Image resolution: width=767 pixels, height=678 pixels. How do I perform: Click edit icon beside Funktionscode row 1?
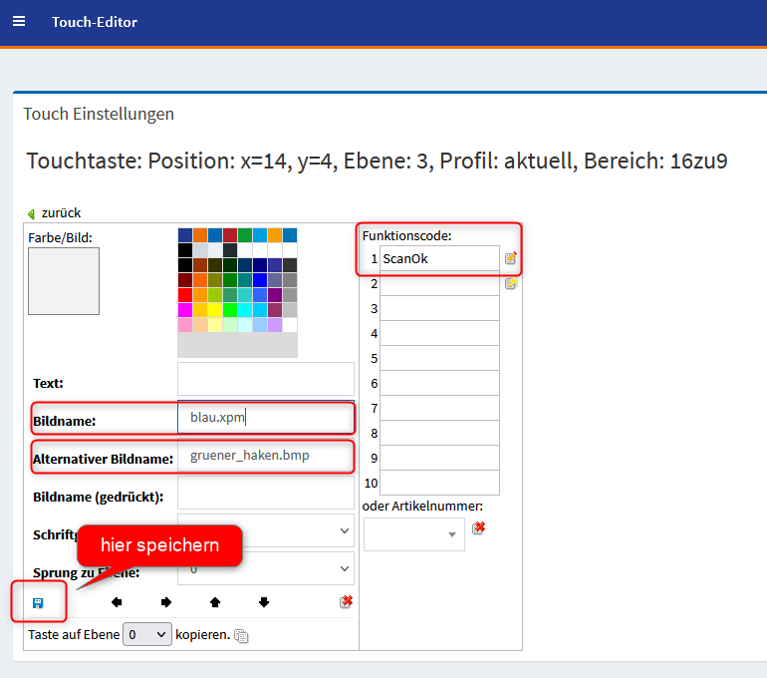[x=511, y=258]
